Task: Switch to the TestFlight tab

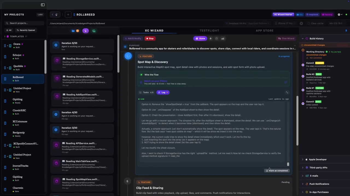Action: pos(209,30)
